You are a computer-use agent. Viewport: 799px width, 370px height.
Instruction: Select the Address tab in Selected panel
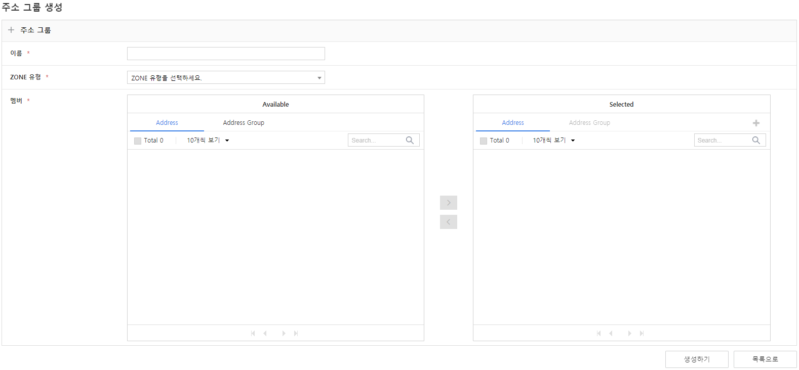tap(513, 122)
